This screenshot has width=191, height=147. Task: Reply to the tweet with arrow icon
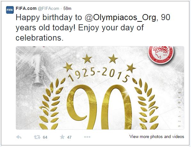19,137
